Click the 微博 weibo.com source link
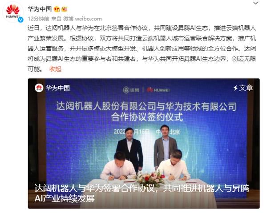Viewport: 267px width, 213px height. (x=82, y=19)
